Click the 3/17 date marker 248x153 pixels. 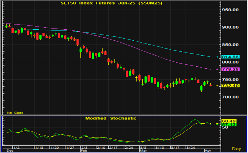(175, 148)
